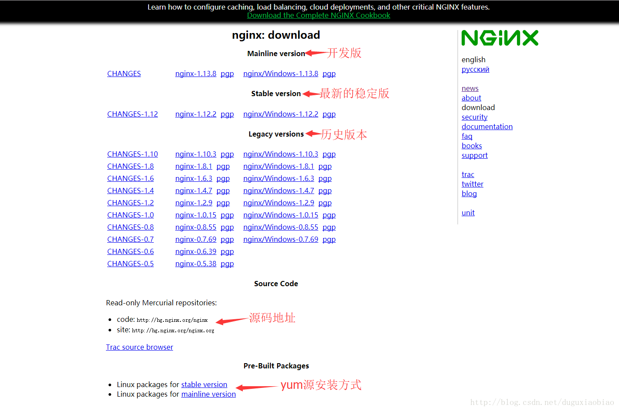The width and height of the screenshot is (619, 411).
Task: Open CHANGES-1.0 link
Action: pyautogui.click(x=130, y=215)
